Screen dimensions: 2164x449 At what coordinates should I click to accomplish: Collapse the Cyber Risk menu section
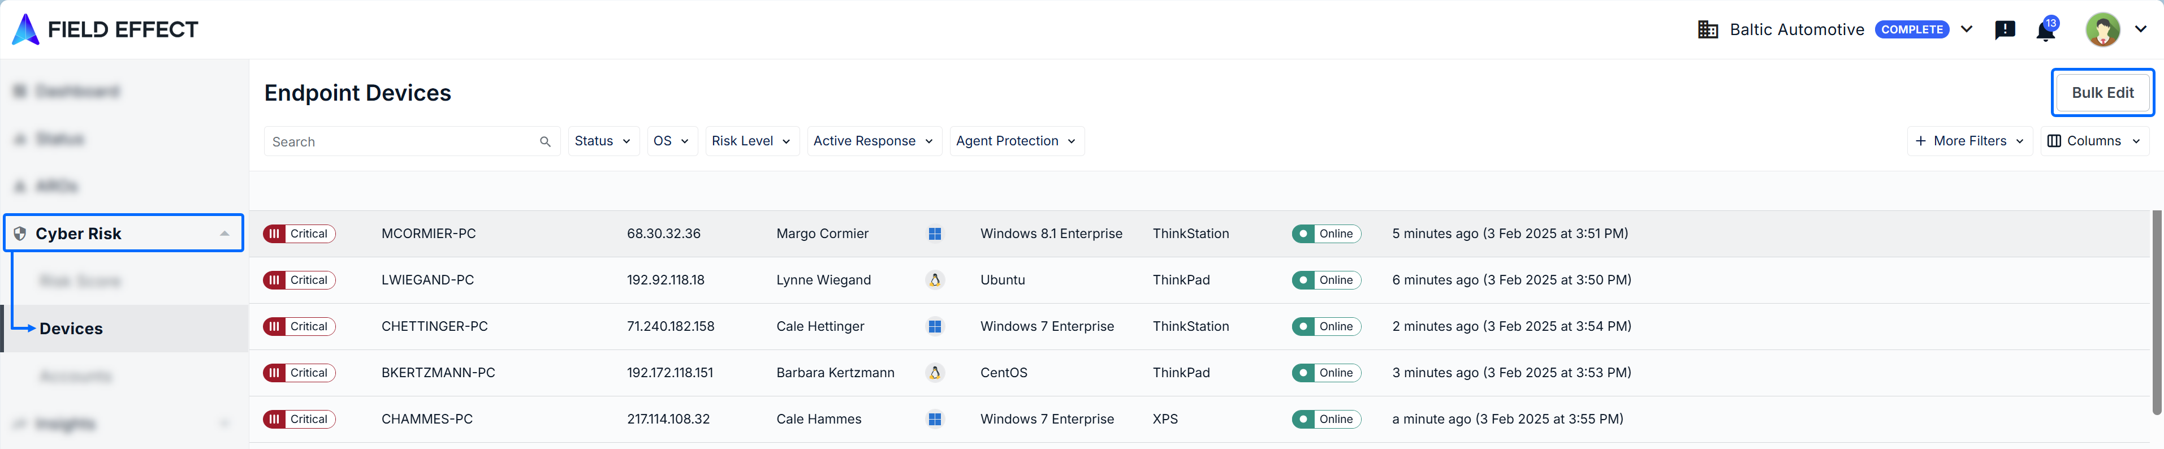tap(224, 234)
